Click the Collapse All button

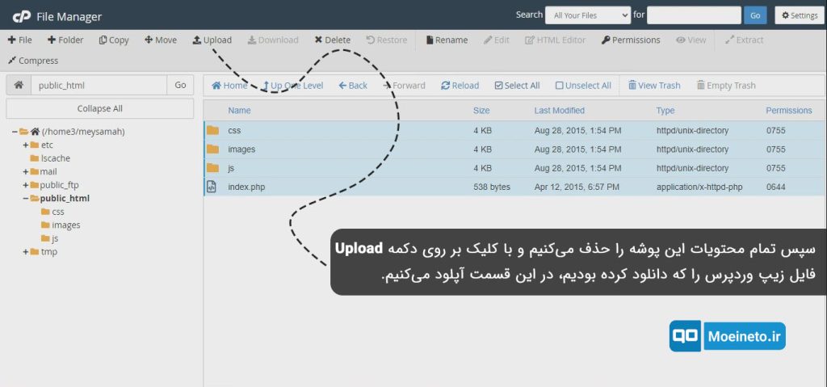(x=99, y=108)
